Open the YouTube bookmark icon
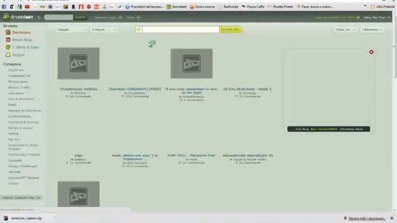The height and width of the screenshot is (223, 397). [27, 7]
